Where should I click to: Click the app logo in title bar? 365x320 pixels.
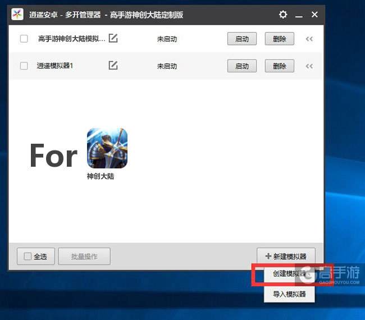[17, 14]
